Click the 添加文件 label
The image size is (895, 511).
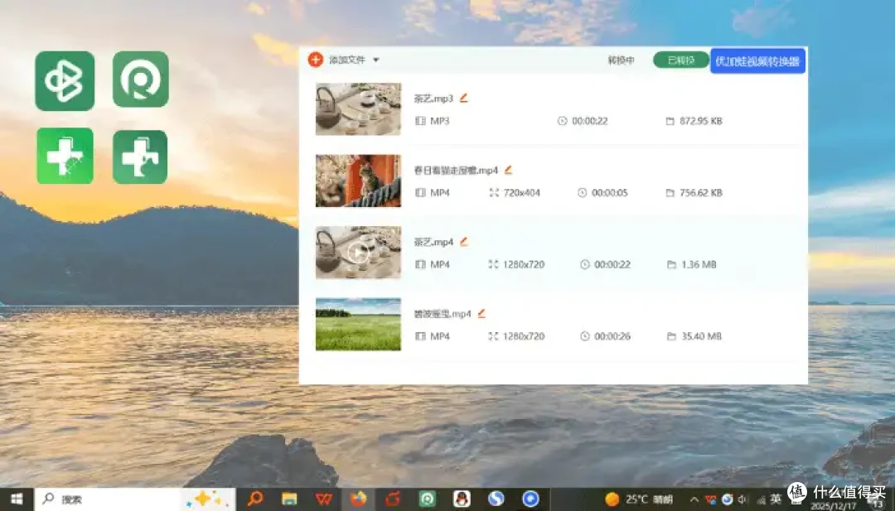(347, 60)
